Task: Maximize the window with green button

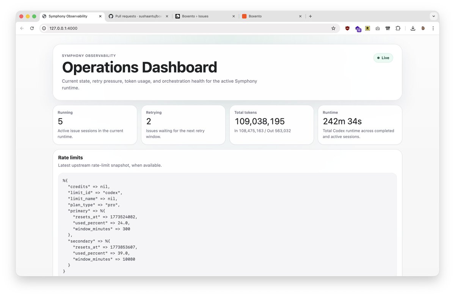Action: coord(34,16)
